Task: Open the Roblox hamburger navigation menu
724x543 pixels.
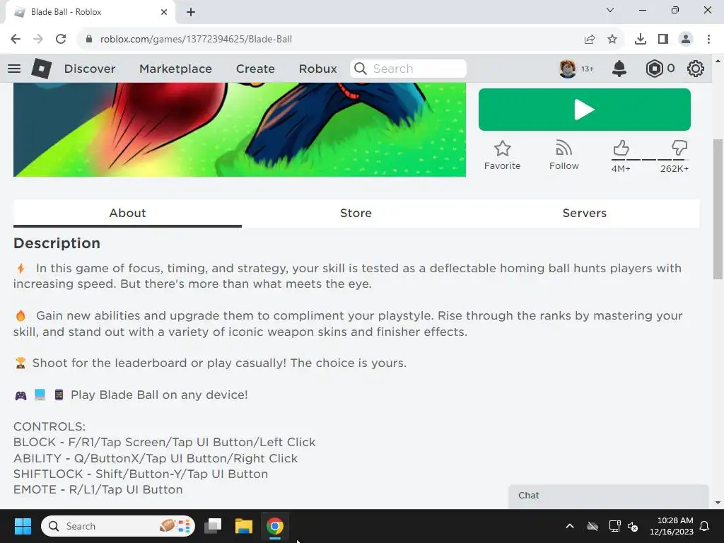Action: pos(14,69)
